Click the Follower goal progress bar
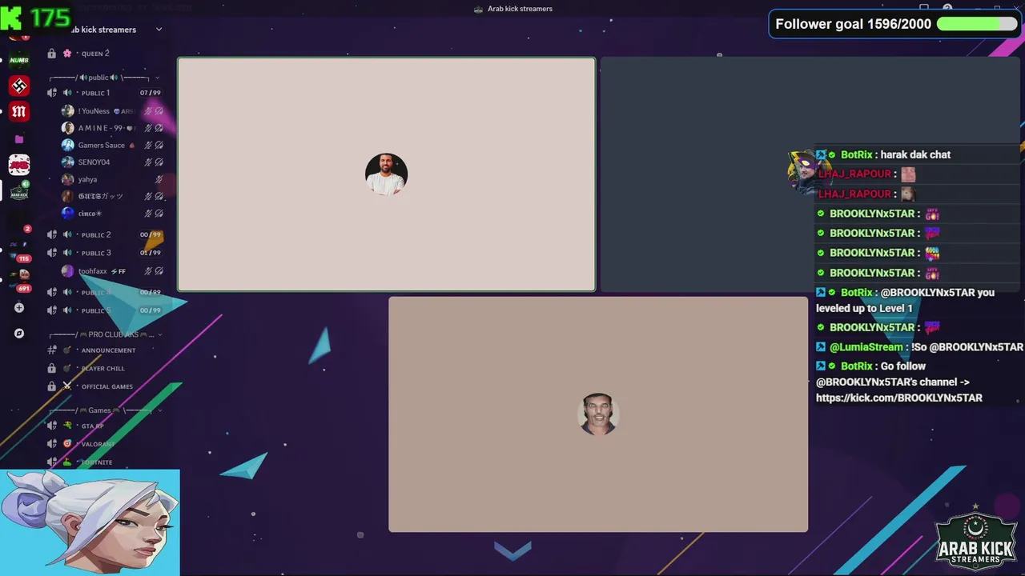Image resolution: width=1025 pixels, height=576 pixels. [977, 24]
